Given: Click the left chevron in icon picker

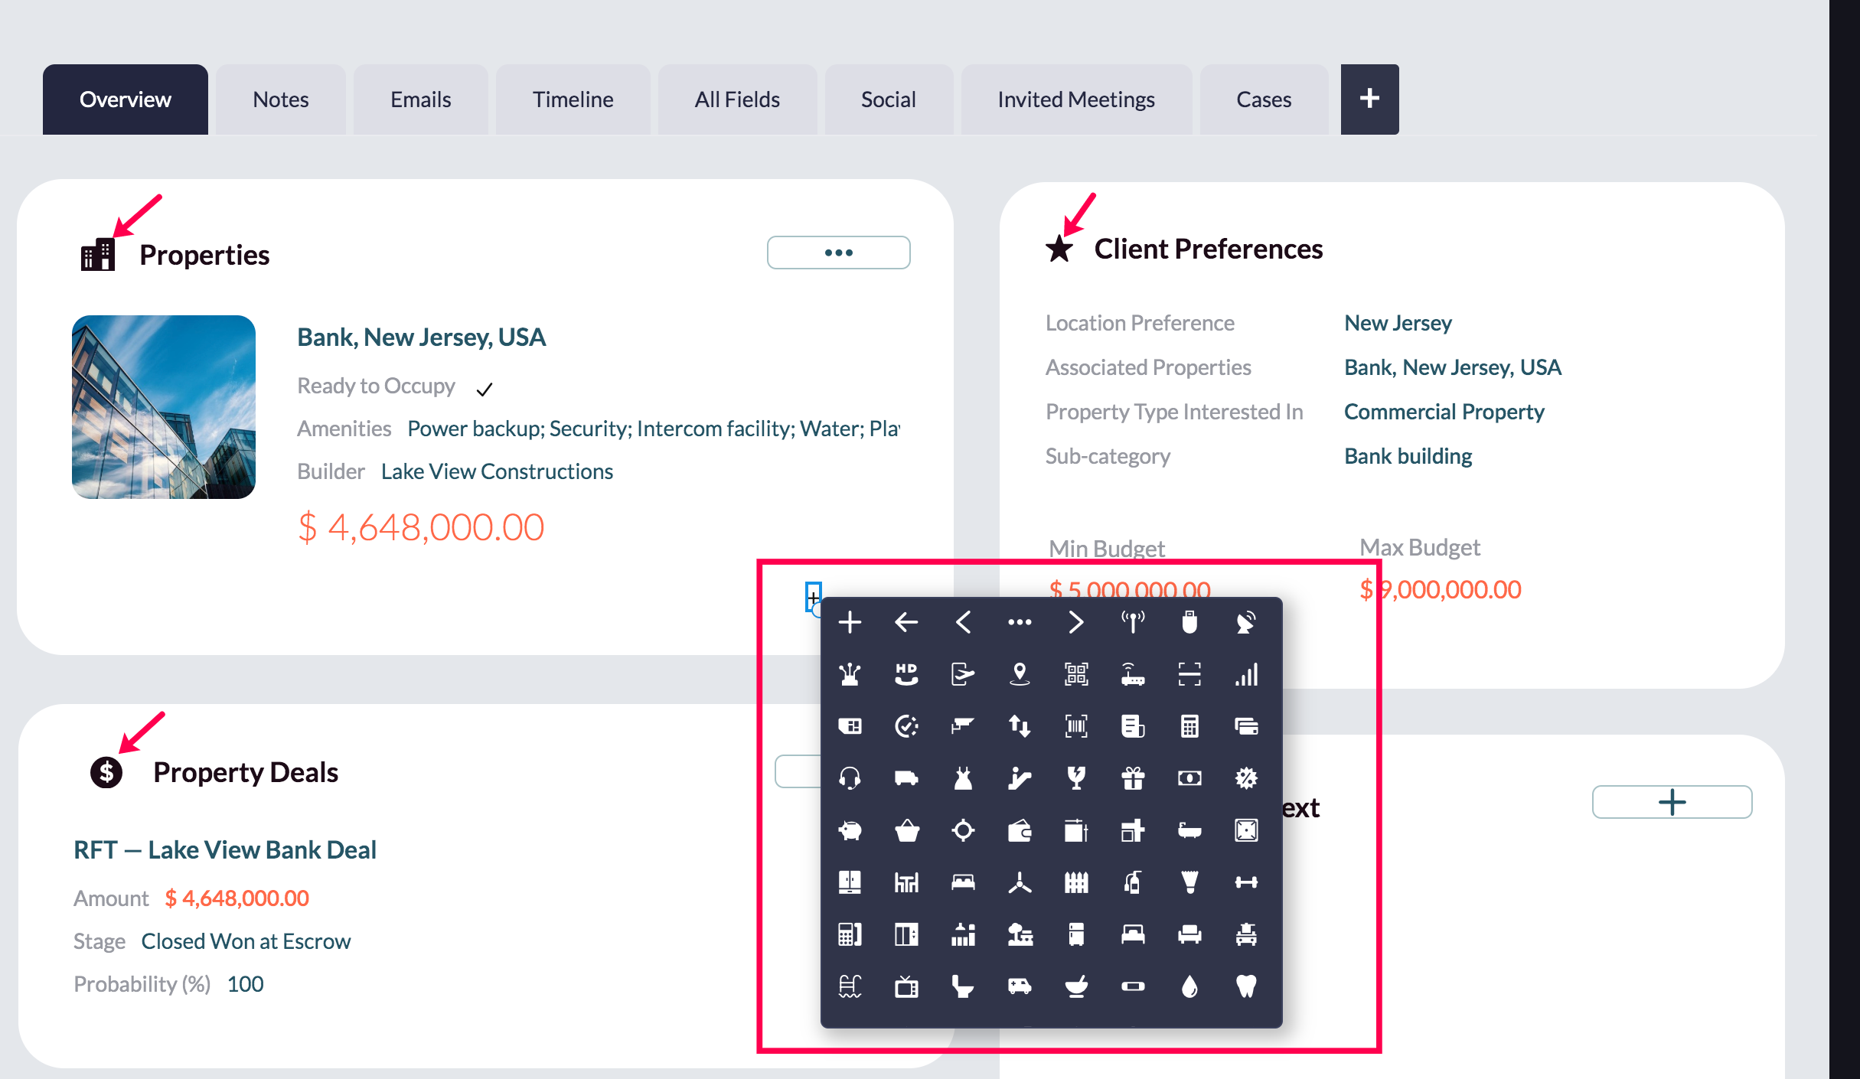Looking at the screenshot, I should [963, 622].
